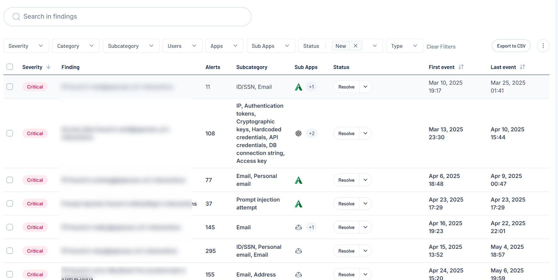
Task: Focus the Search in findings field
Action: tap(132, 17)
